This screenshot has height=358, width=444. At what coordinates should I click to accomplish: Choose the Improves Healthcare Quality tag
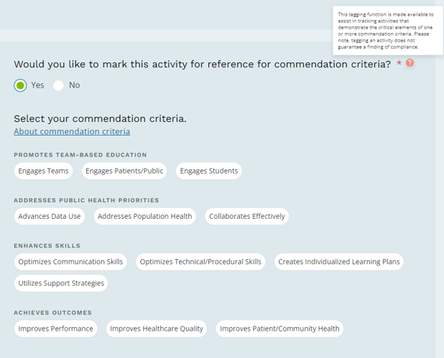pyautogui.click(x=157, y=329)
